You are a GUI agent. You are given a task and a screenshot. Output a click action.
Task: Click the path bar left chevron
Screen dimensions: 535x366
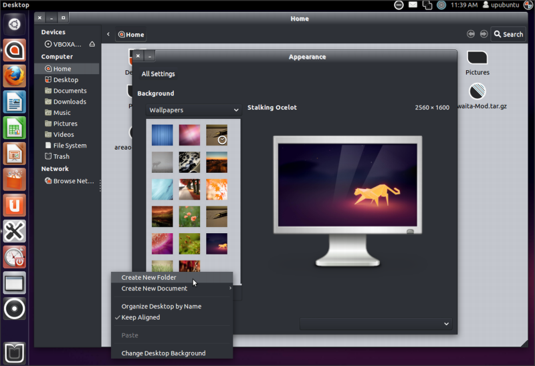[x=108, y=34]
